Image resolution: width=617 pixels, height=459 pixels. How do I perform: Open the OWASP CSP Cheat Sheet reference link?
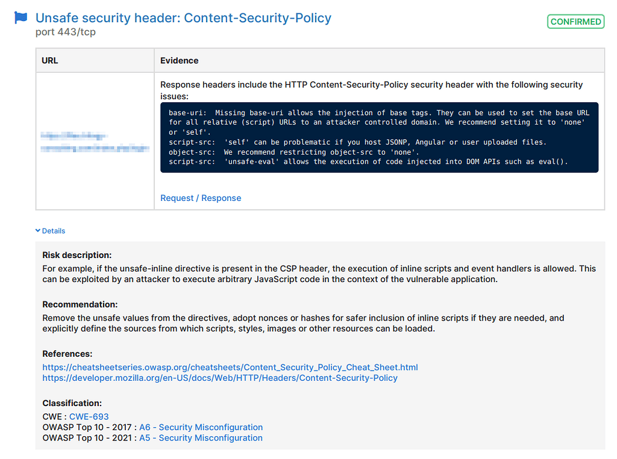pyautogui.click(x=230, y=367)
